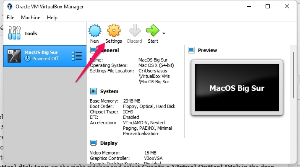Screen dimensions: 300x167
Task: Click the 'Chipset Type:' label
Action: click(104, 112)
